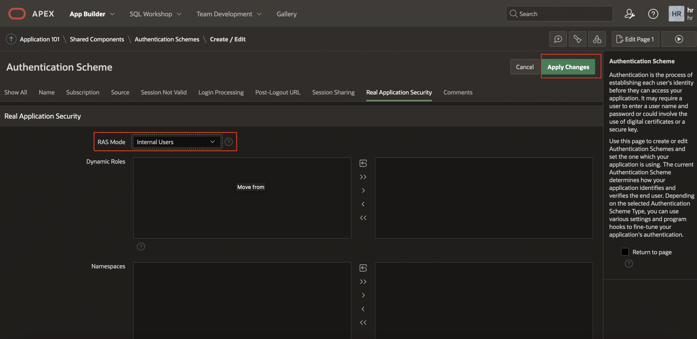Open RAS Mode field-level help circle
The width and height of the screenshot is (697, 339).
click(x=228, y=142)
